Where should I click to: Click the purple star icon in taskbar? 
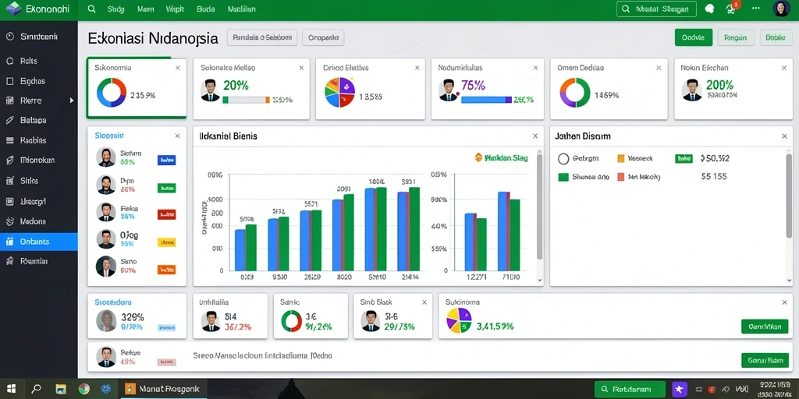[x=680, y=390]
